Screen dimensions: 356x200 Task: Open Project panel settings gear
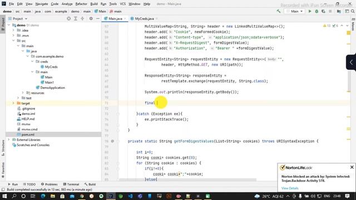[x=91, y=18]
